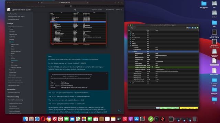
Task: Open Coffee Lake config in the guide sidebar
Action: click(13, 72)
